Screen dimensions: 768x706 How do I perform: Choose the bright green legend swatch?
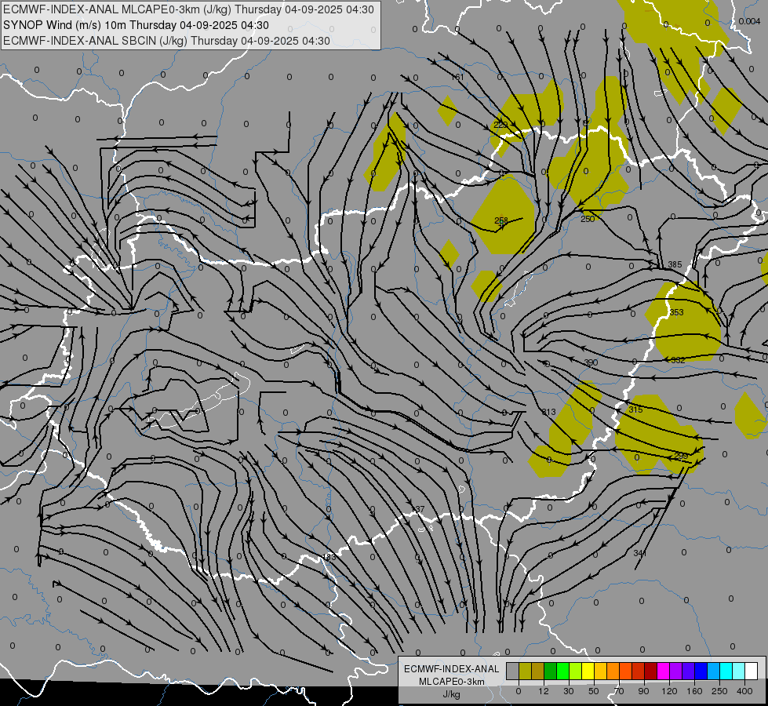click(x=562, y=671)
